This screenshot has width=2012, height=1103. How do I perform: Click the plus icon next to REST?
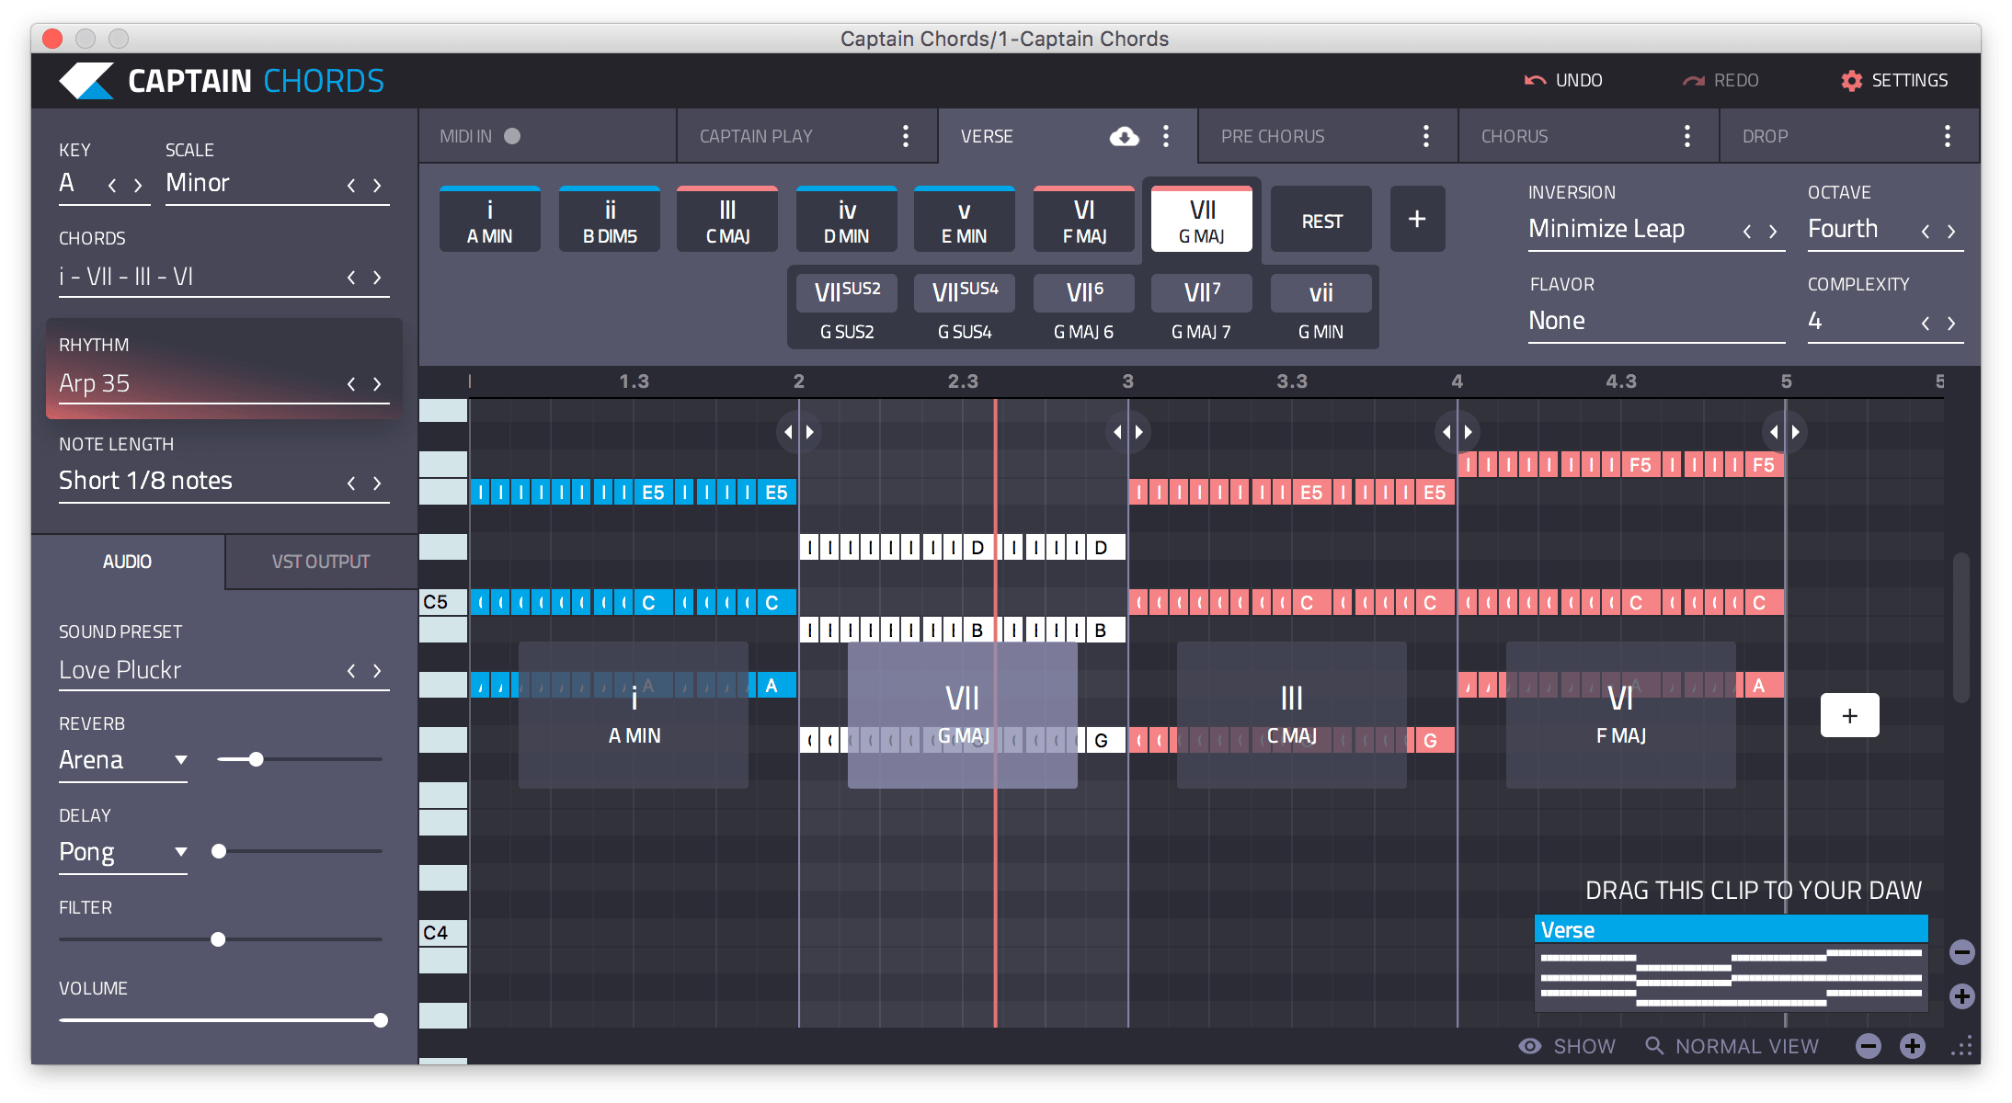pyautogui.click(x=1417, y=219)
